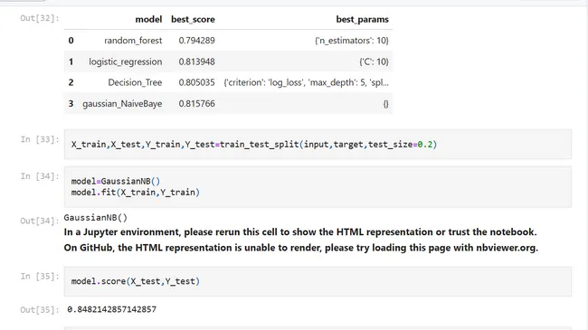Click row index 3 in table
This screenshot has height=330, width=588.
[71, 104]
